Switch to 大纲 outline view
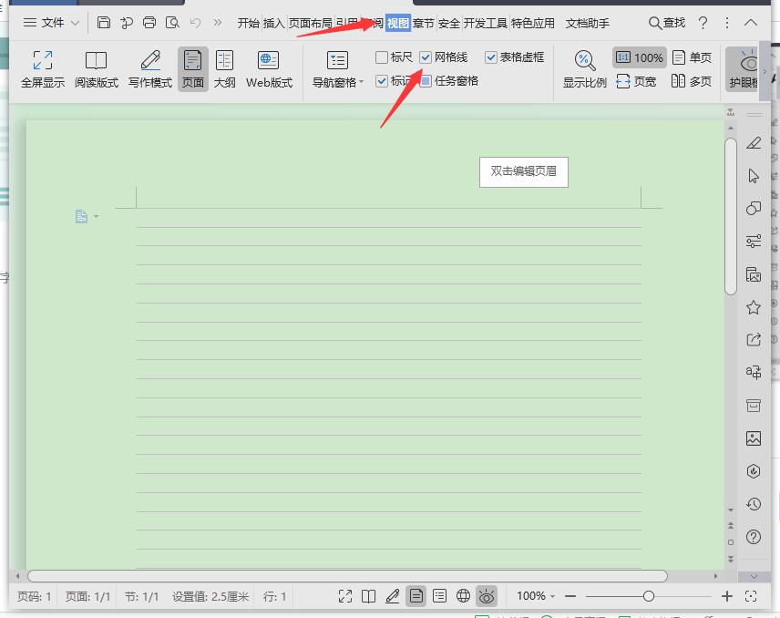The image size is (780, 618). [x=224, y=69]
